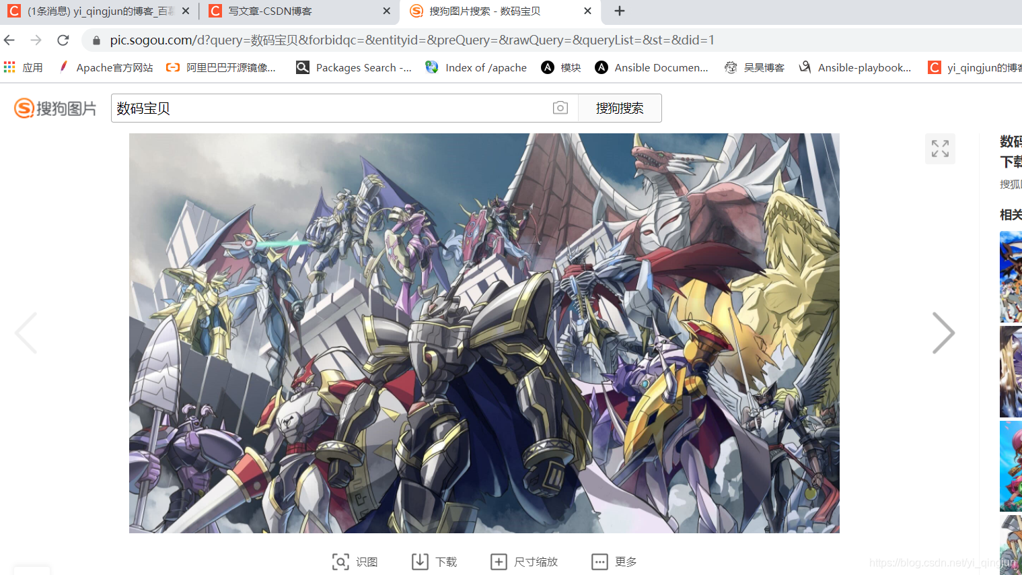Viewport: 1022px width, 575px height.
Task: Click the browser back arrow
Action: [9, 40]
